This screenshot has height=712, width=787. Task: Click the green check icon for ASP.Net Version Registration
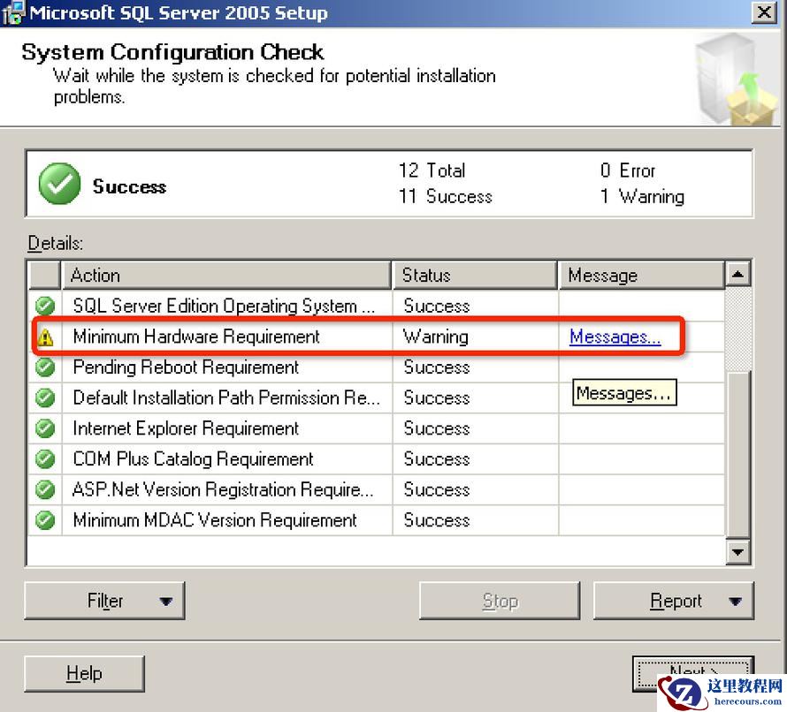coord(45,489)
